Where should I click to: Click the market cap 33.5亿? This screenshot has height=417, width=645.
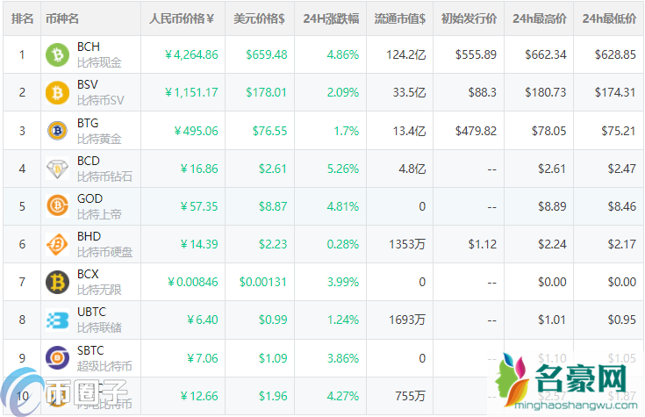pyautogui.click(x=409, y=93)
